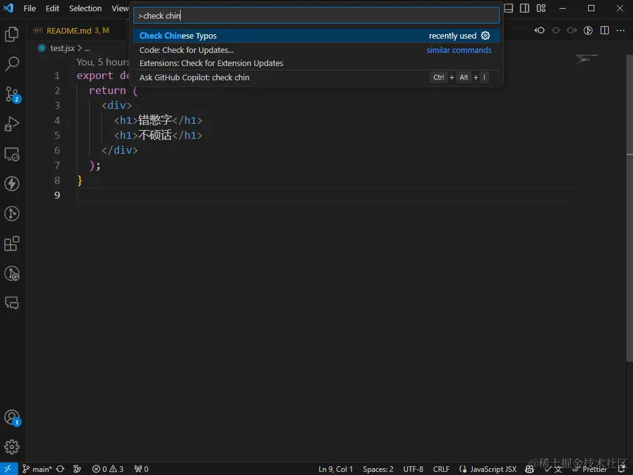Image resolution: width=633 pixels, height=475 pixels.
Task: Open notifications bell in status bar
Action: (622, 469)
